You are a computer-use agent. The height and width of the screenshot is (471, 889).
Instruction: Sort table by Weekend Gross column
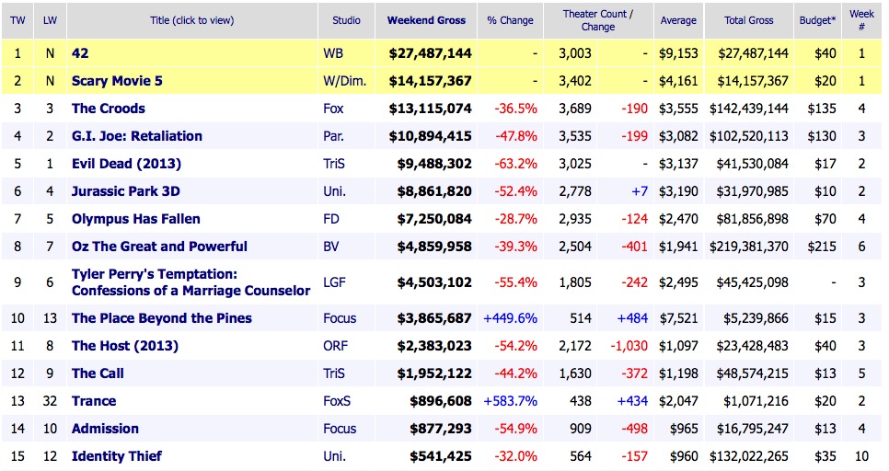pos(426,20)
